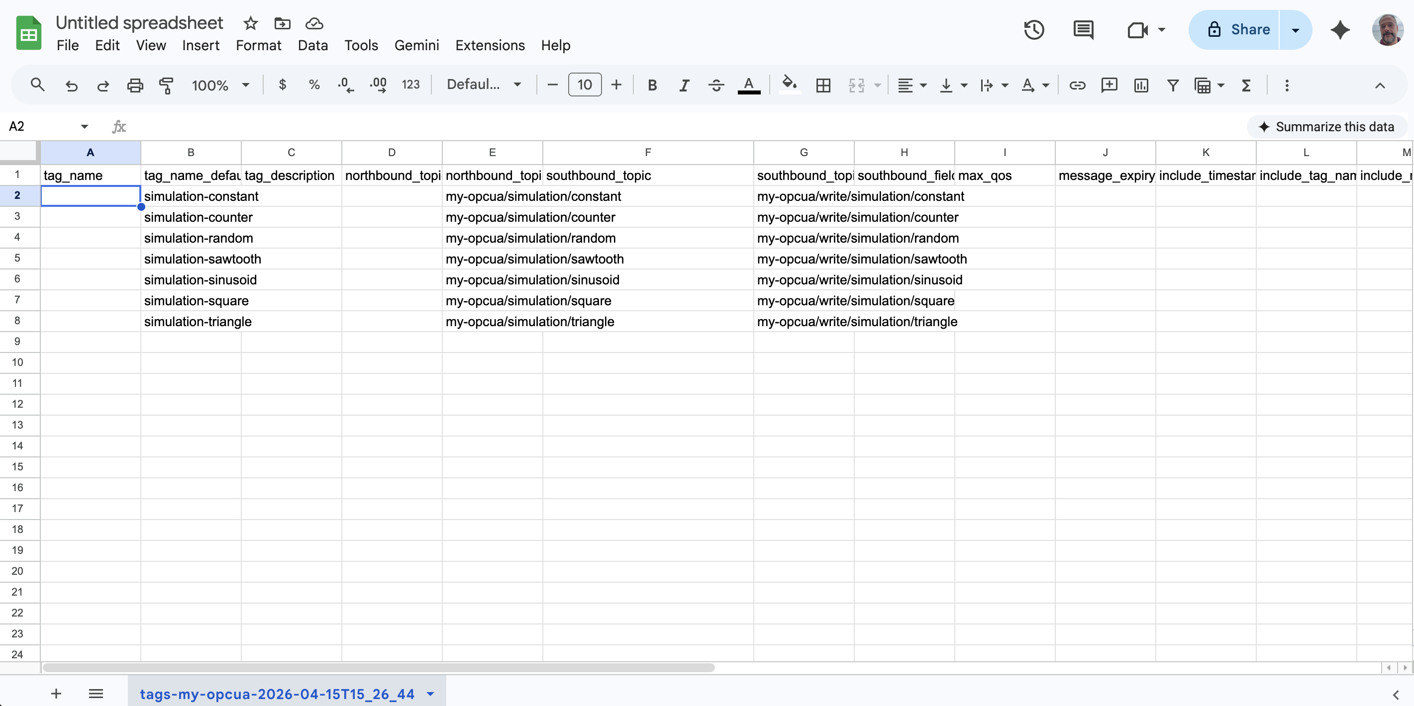
Task: Star the Untitled spreadsheet
Action: tap(250, 23)
